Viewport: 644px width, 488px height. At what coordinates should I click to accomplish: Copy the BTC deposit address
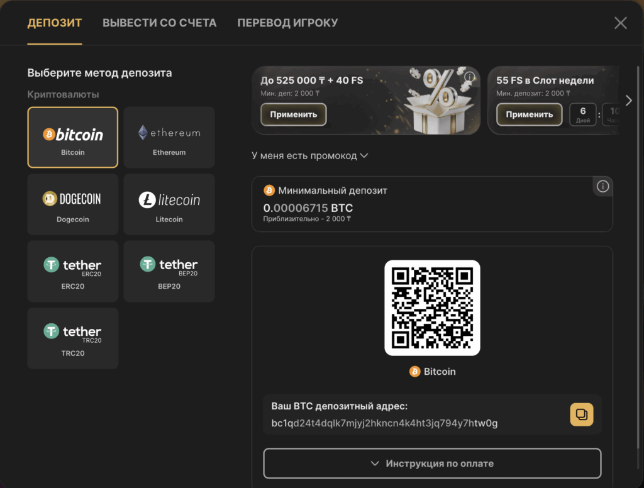point(581,414)
